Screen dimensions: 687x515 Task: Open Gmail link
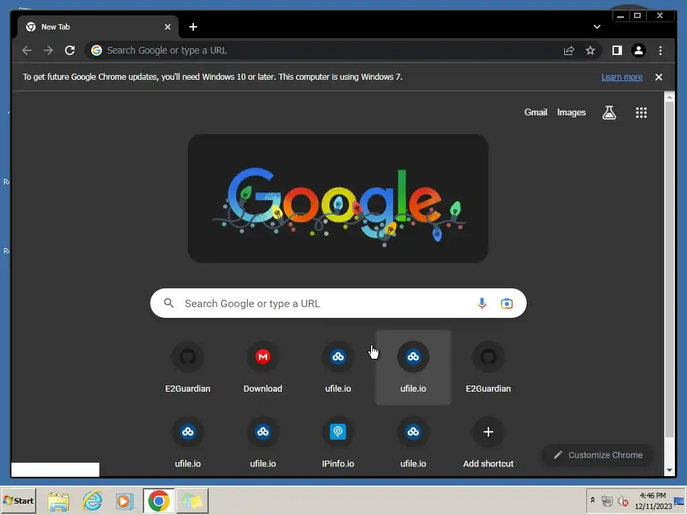[535, 113]
